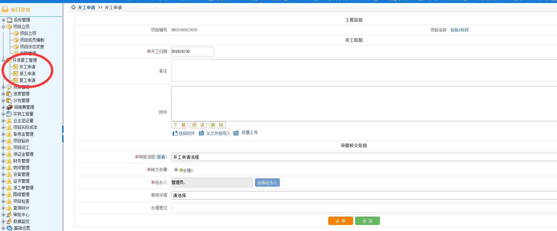This screenshot has height=231, width=557.
Task: Expand the 项目竣工 node
Action: pyautogui.click(x=3, y=147)
